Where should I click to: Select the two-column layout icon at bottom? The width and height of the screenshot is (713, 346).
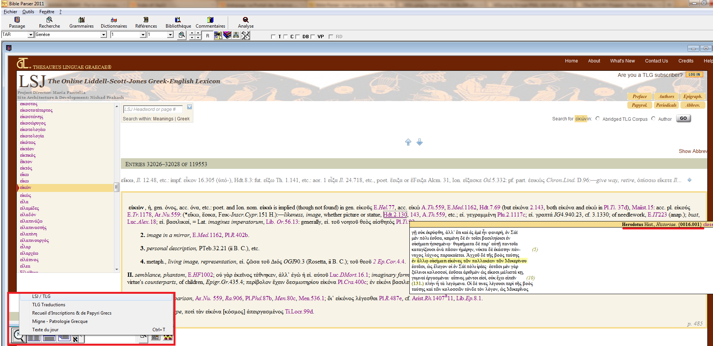[34, 338]
